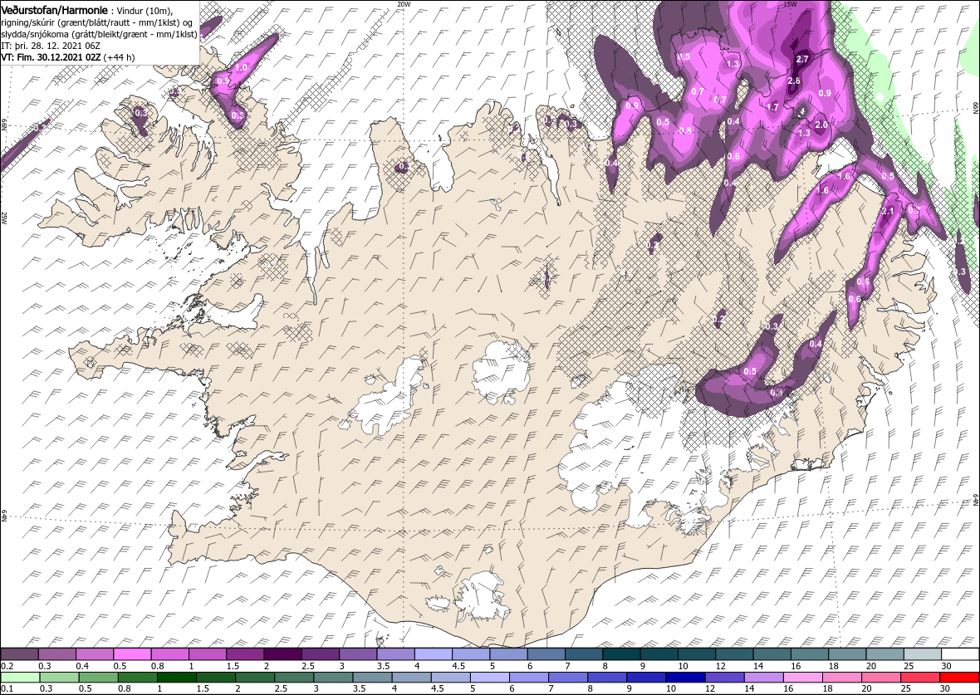
Task: Select the 'IT: þri. 28. 12. 2021 06Z' line
Action: coord(51,46)
